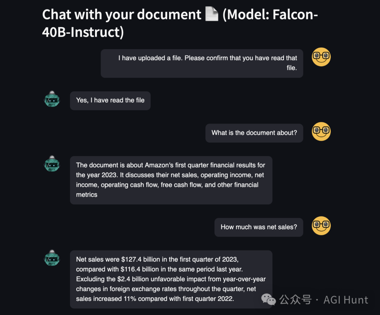Click the 'AGI Hunt' watermark text
Image resolution: width=380 pixels, height=315 pixels.
pyautogui.click(x=346, y=300)
